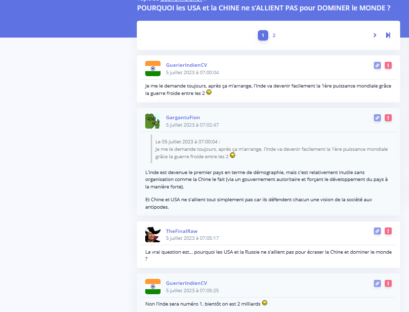Select page 2 in pagination
The image size is (409, 312).
coord(274,35)
